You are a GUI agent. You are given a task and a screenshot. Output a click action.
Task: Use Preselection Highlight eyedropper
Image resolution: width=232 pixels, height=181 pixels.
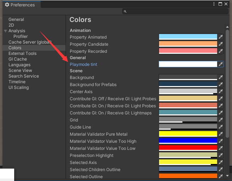click(221, 155)
